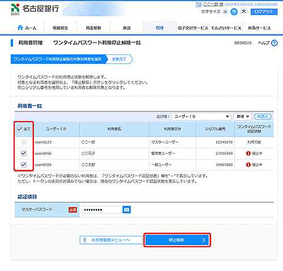Open the ユーザーID sort order dropdown
Image resolution: width=283 pixels, height=271 pixels.
(201, 117)
